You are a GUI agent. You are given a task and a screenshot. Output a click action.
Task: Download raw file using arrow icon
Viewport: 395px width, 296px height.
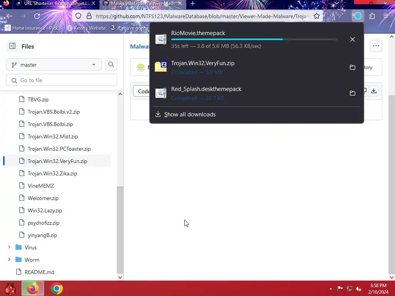tap(374, 91)
